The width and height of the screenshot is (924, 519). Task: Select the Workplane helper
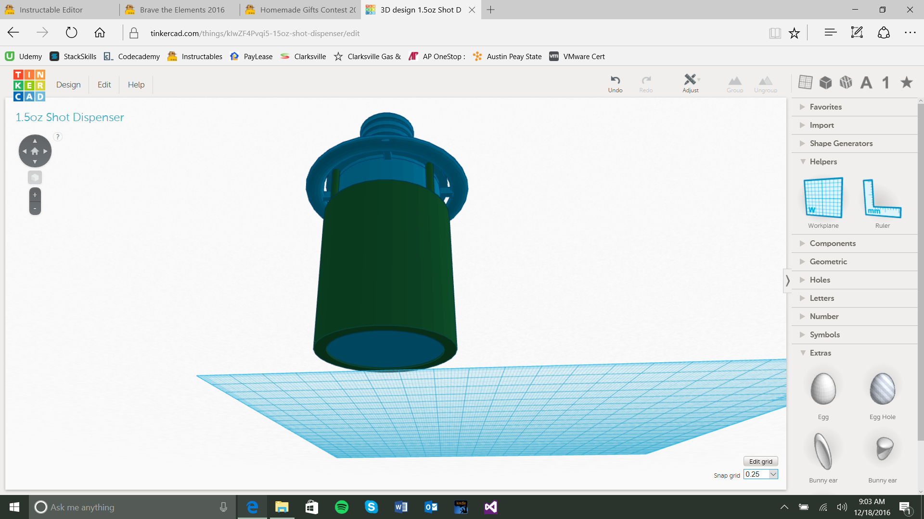point(823,198)
